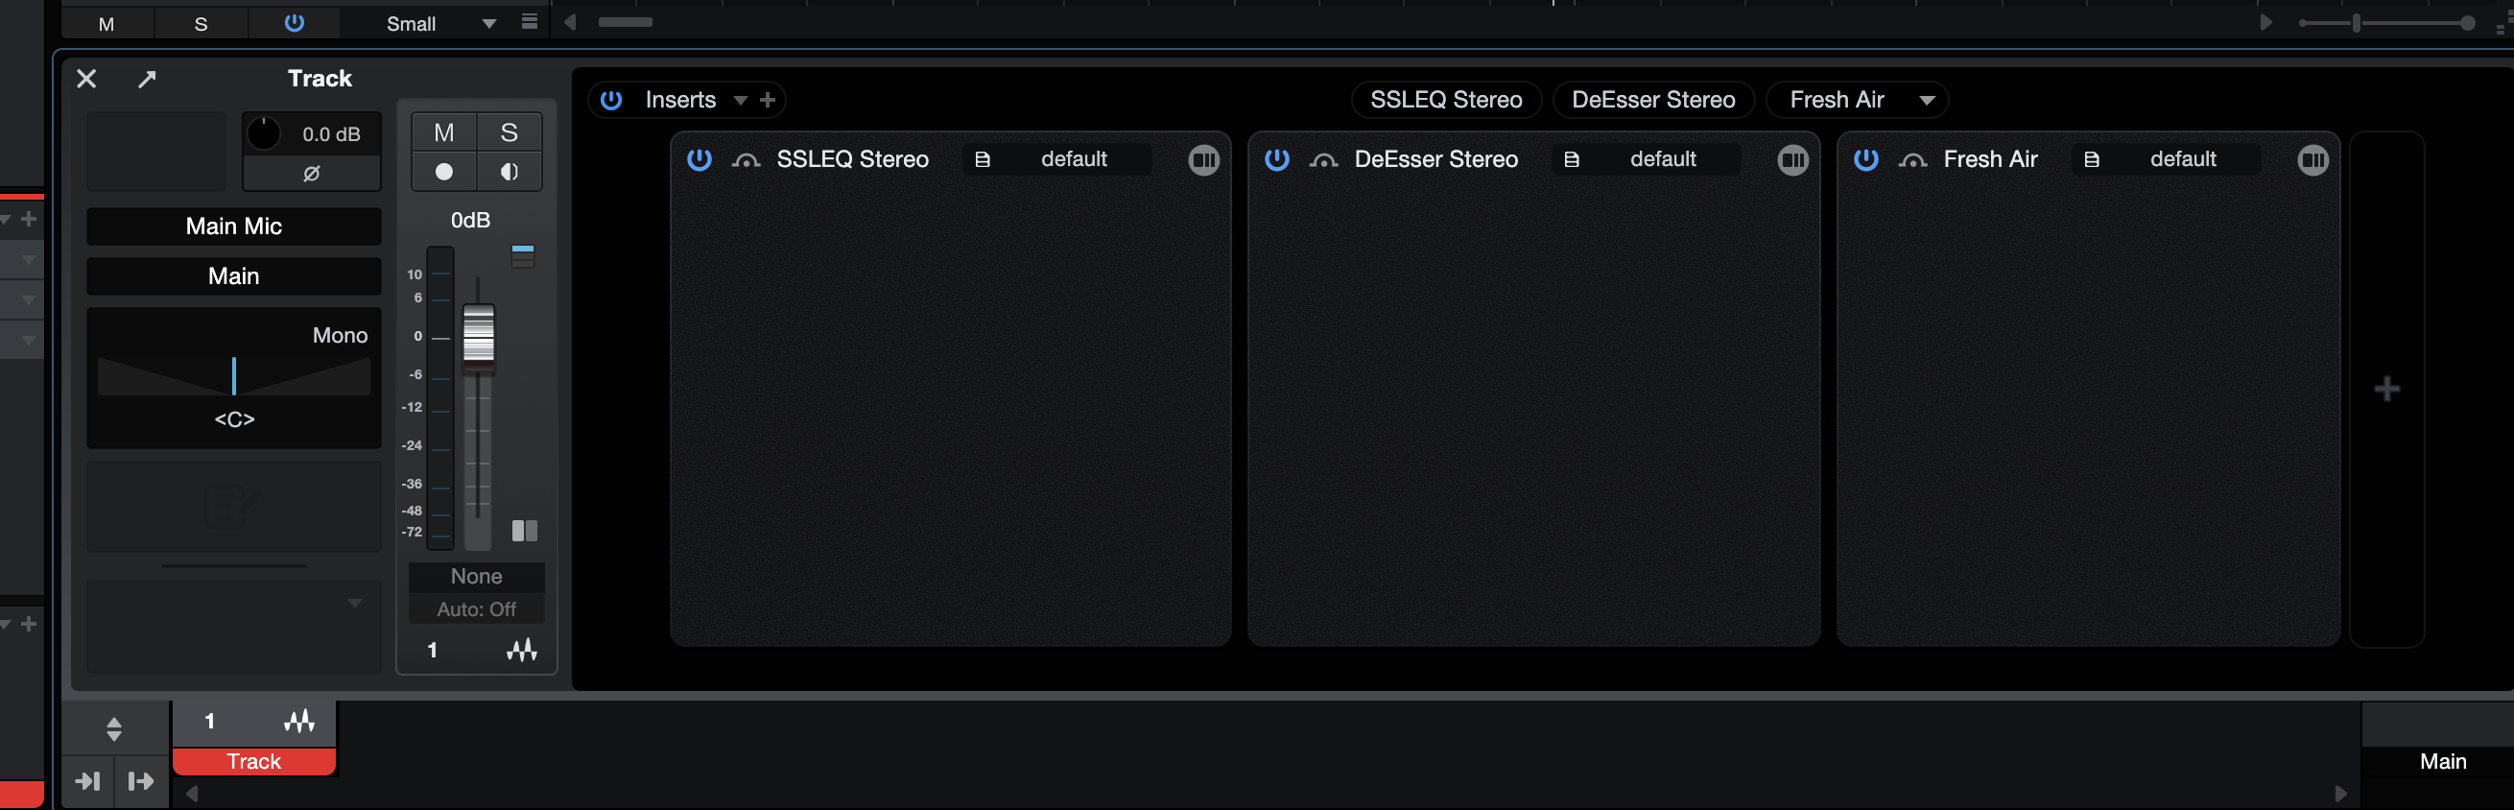This screenshot has width=2514, height=810.
Task: Click the top timeline scroll-left arrow
Action: [570, 21]
